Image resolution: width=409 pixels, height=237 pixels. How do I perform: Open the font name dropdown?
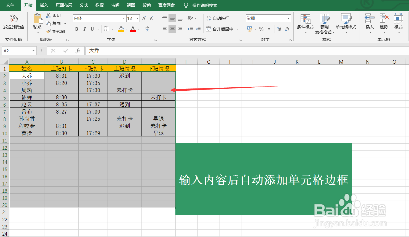tap(124, 18)
